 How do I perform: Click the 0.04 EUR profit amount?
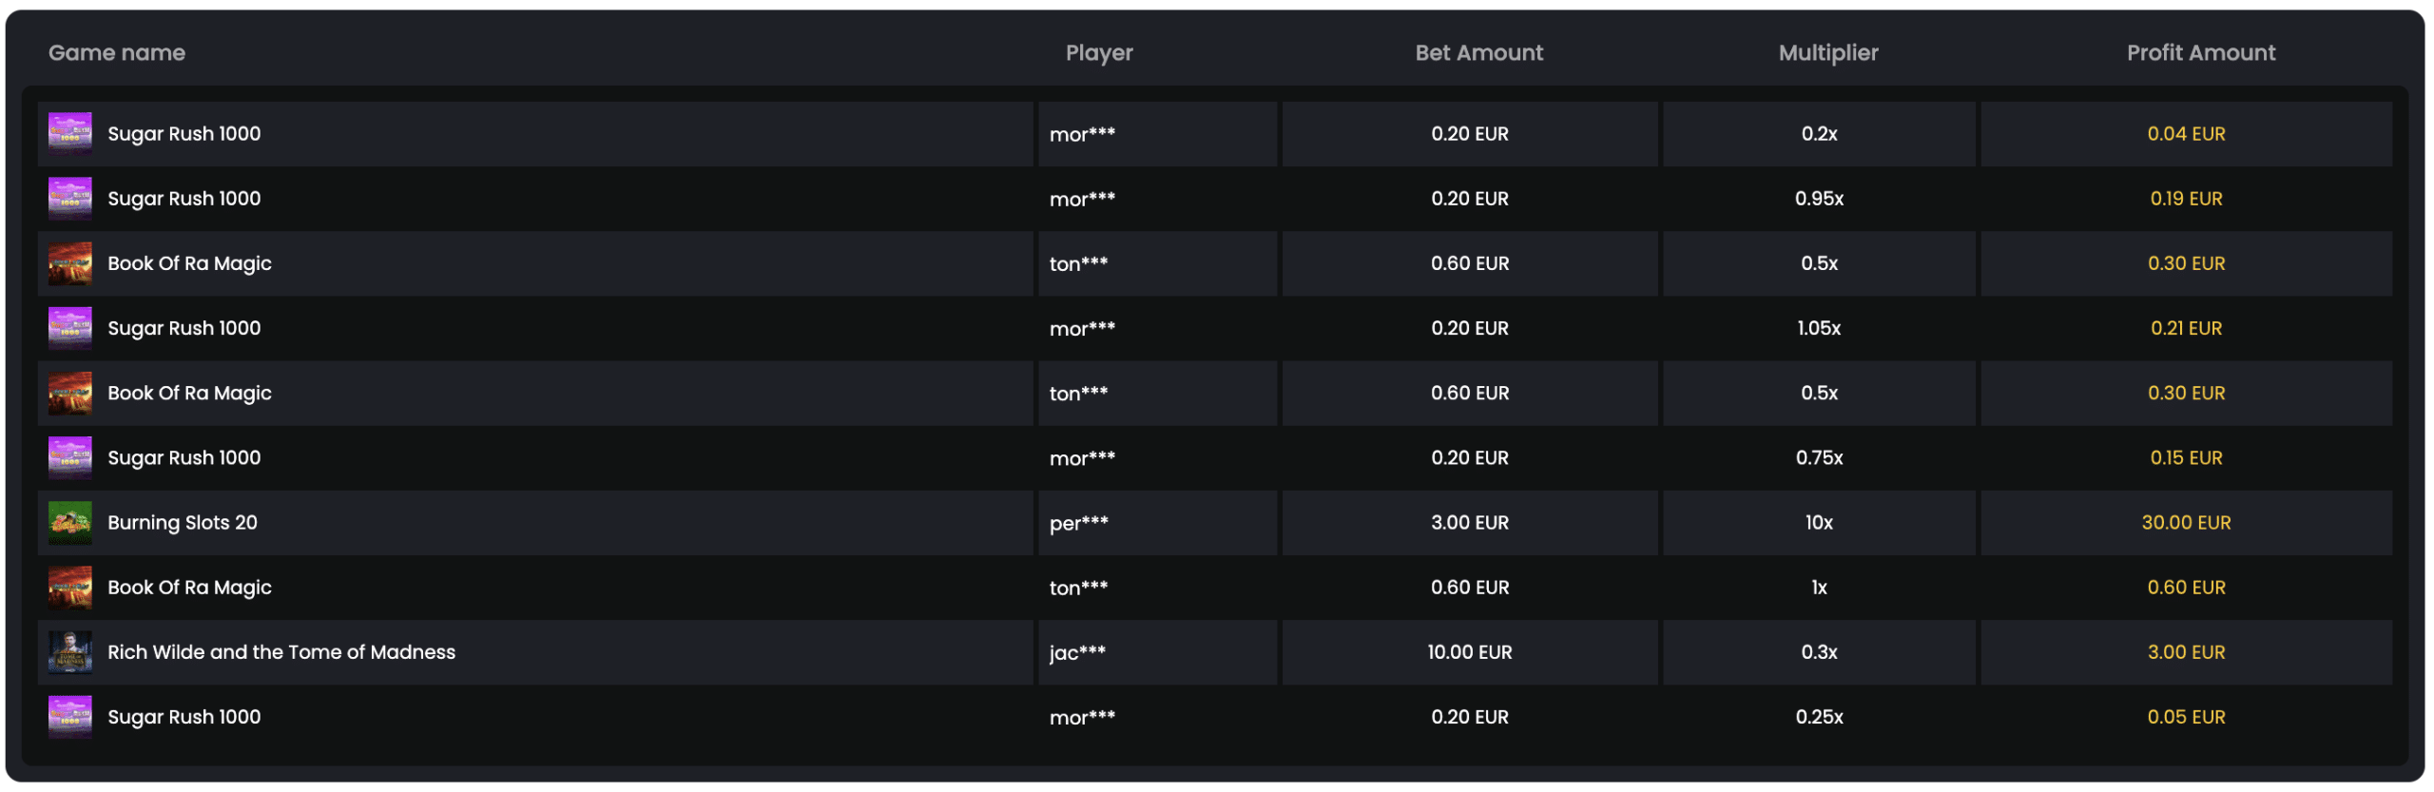(2185, 134)
